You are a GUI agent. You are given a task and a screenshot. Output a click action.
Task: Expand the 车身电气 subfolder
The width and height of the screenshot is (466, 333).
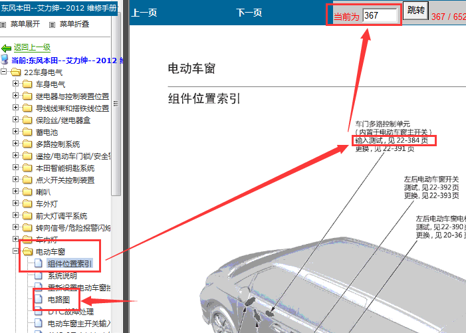15,84
